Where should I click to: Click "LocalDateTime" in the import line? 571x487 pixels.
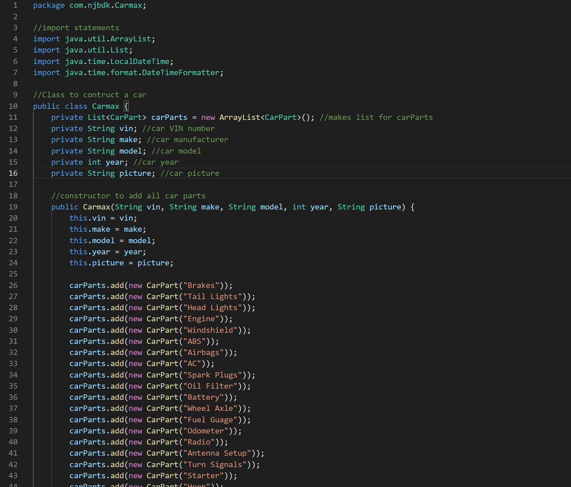tap(140, 61)
